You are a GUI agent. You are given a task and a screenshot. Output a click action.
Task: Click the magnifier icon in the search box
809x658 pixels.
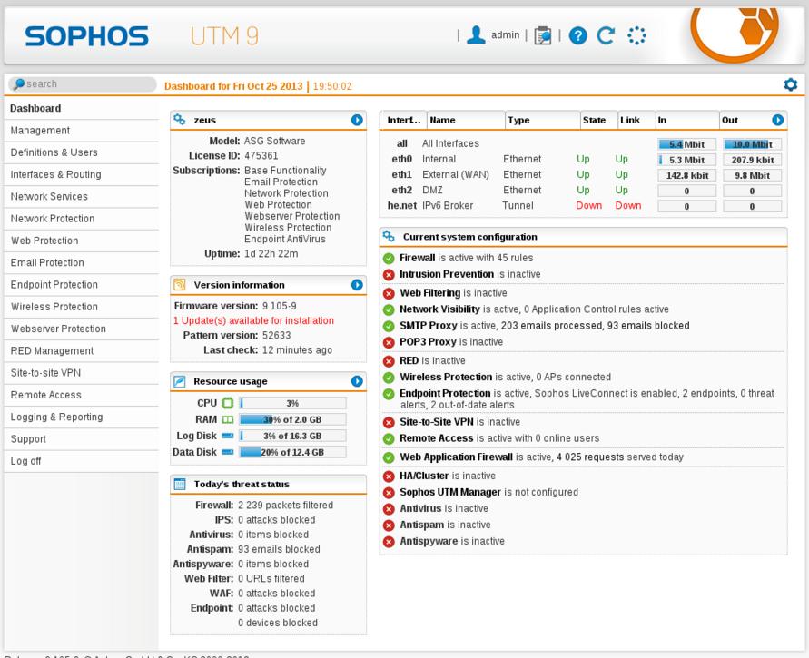(18, 83)
